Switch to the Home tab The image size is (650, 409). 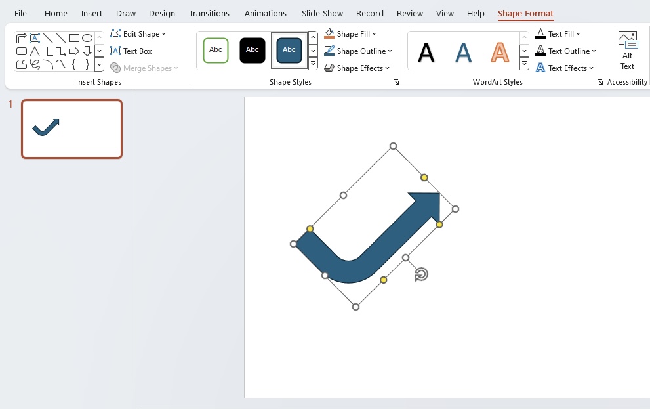coord(56,13)
